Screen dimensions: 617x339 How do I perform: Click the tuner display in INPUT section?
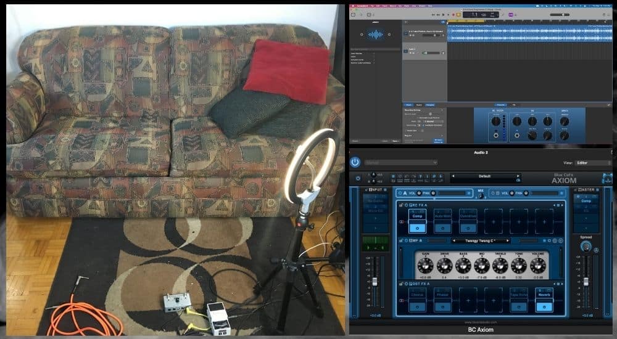point(375,244)
